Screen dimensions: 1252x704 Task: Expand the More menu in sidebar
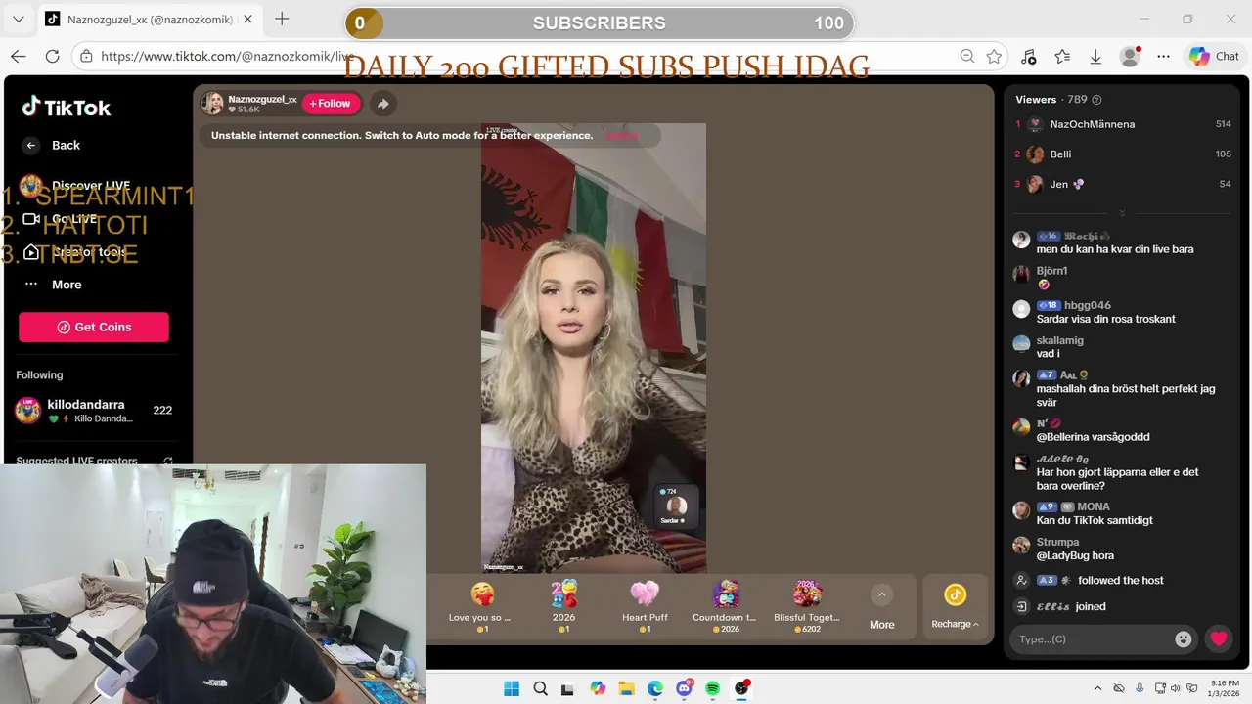[x=53, y=285]
